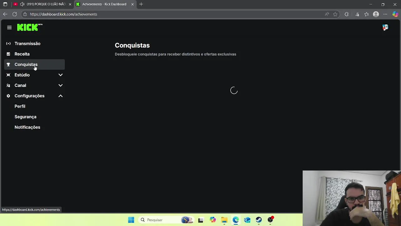This screenshot has height=226, width=401.
Task: Expand the Canal section chevron
Action: tap(60, 85)
